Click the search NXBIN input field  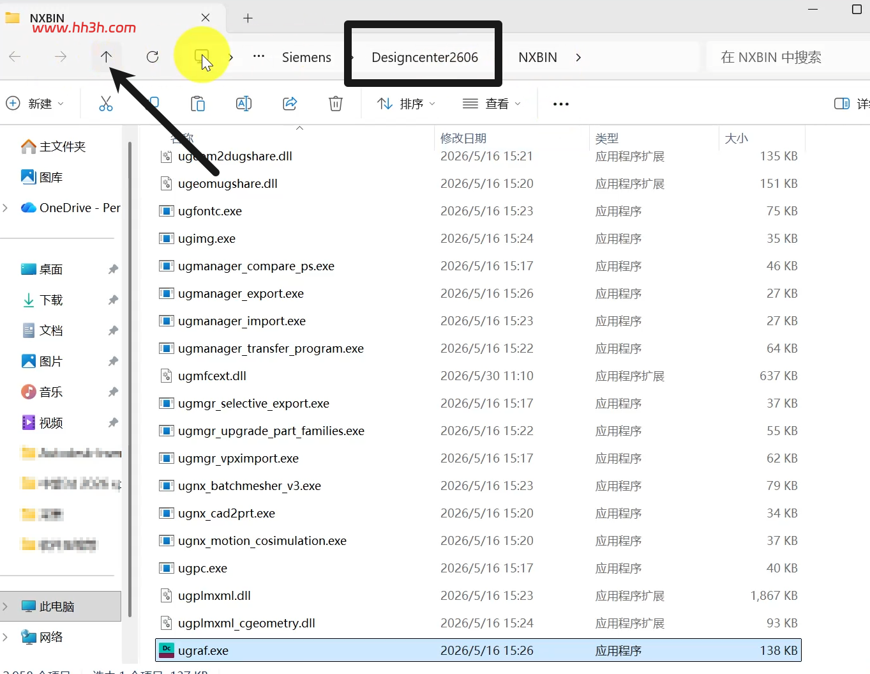coord(788,57)
